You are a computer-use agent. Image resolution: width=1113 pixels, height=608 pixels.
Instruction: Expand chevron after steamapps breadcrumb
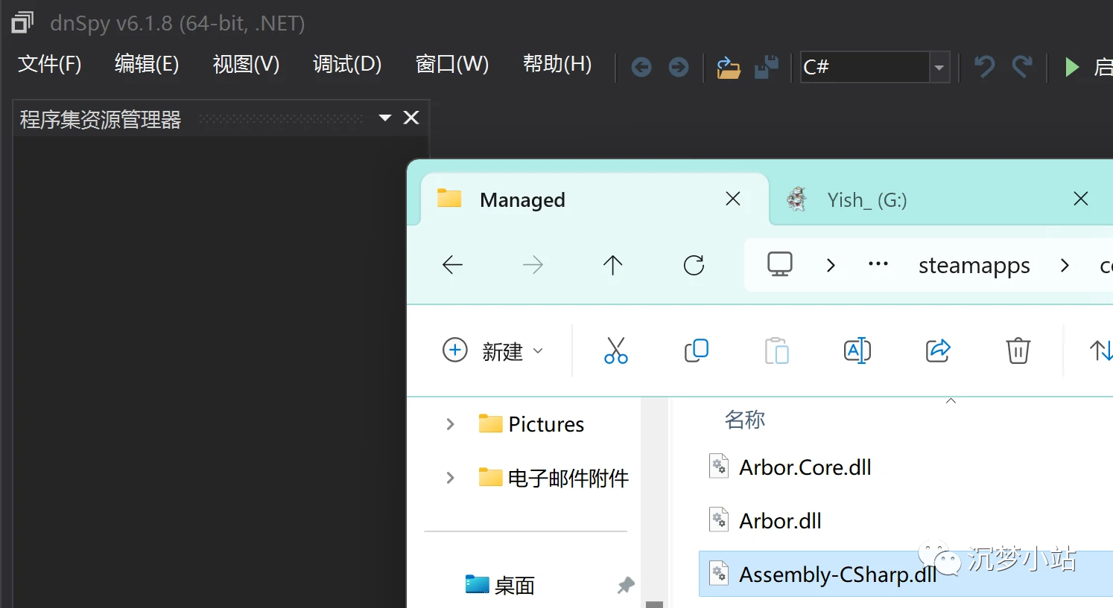pos(1065,265)
